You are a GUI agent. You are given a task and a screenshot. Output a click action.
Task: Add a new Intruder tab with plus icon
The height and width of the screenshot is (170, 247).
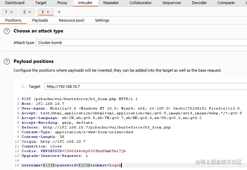(59, 12)
